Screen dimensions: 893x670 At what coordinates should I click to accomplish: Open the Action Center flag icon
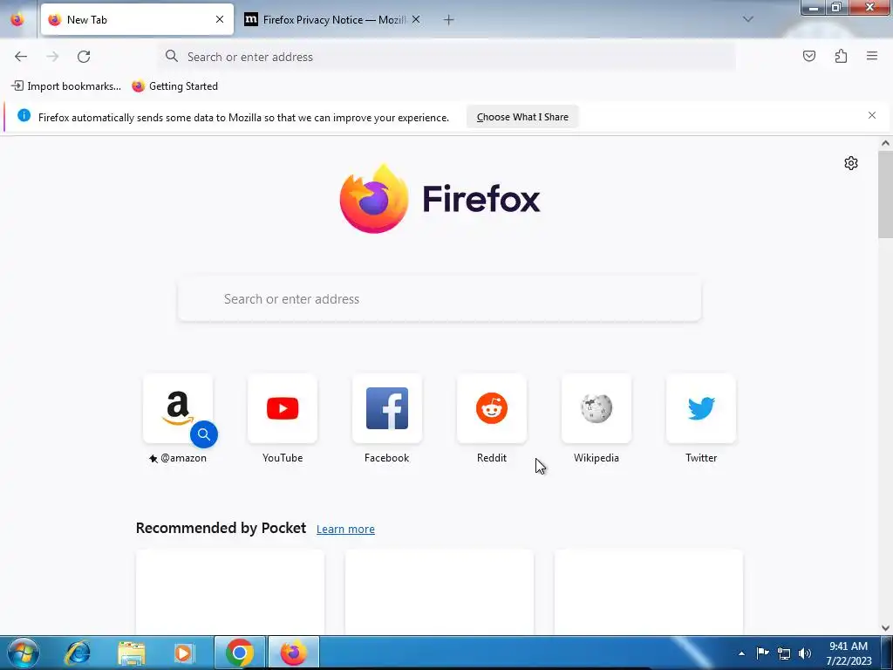coord(762,653)
